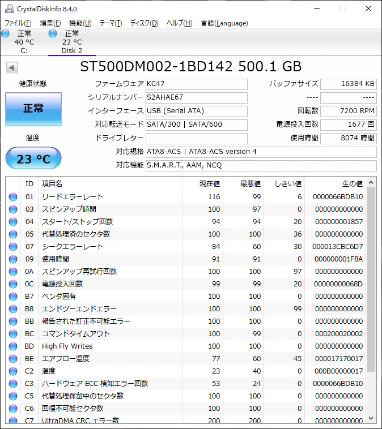Click the empty ドライブレター field
382x429 pixels.
[x=197, y=139]
